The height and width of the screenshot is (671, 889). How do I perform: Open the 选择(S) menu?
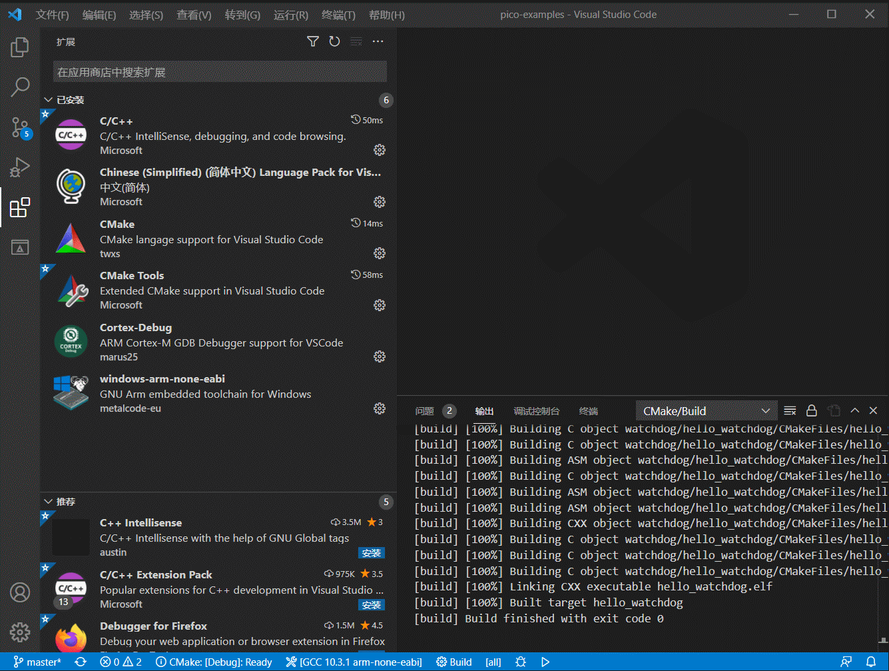146,15
